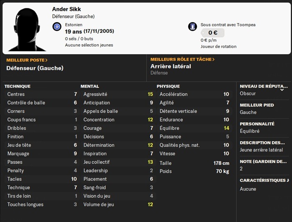The image size is (292, 222).
Task: Select the Mental column header
Action: pos(90,86)
